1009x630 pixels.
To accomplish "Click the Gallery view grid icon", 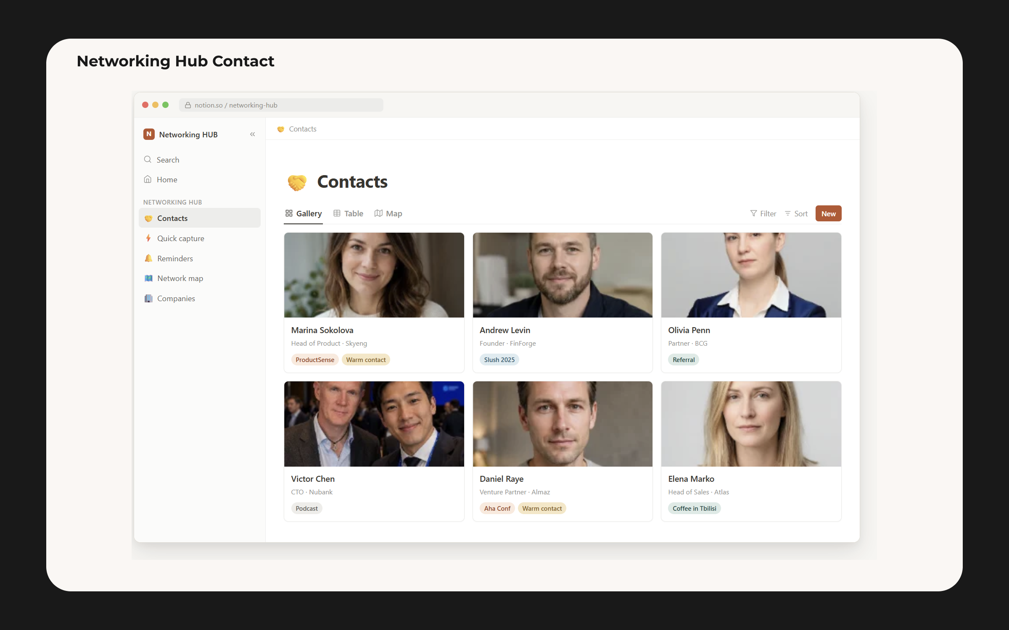I will (289, 213).
